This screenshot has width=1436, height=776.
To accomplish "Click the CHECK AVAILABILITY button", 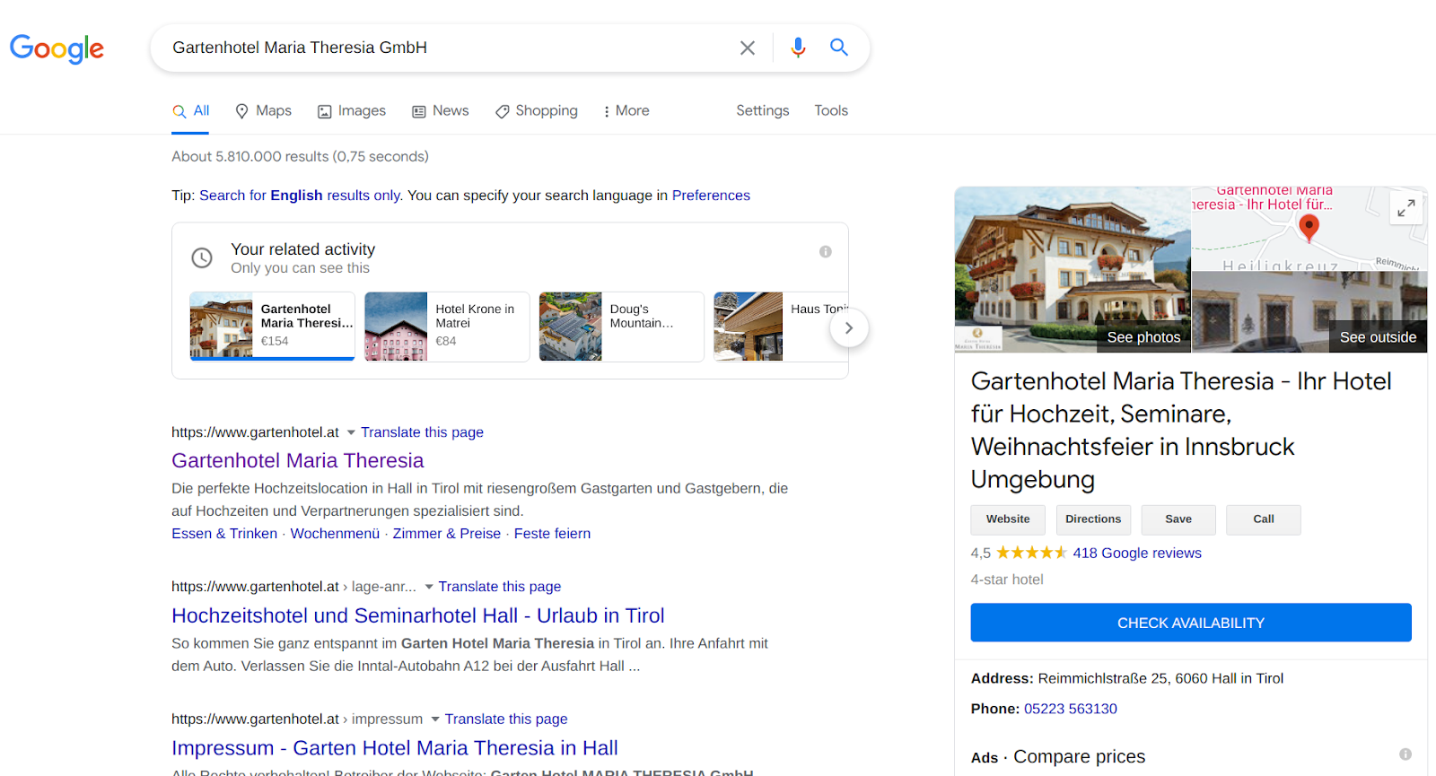I will [x=1191, y=623].
